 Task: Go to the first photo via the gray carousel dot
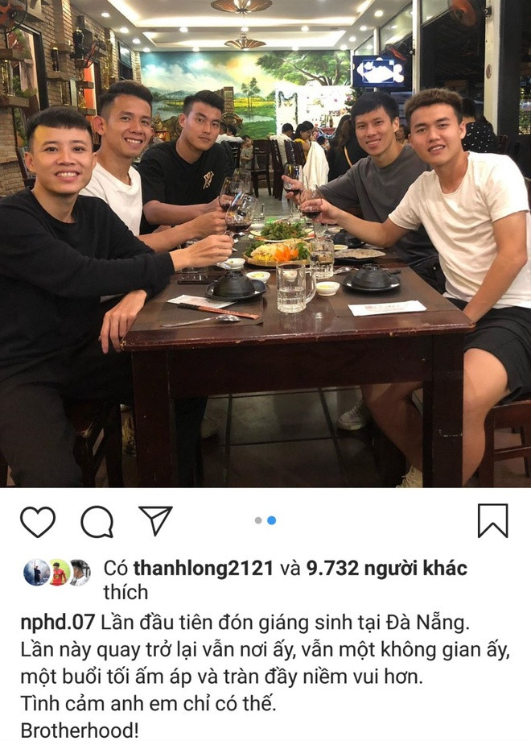pyautogui.click(x=258, y=520)
